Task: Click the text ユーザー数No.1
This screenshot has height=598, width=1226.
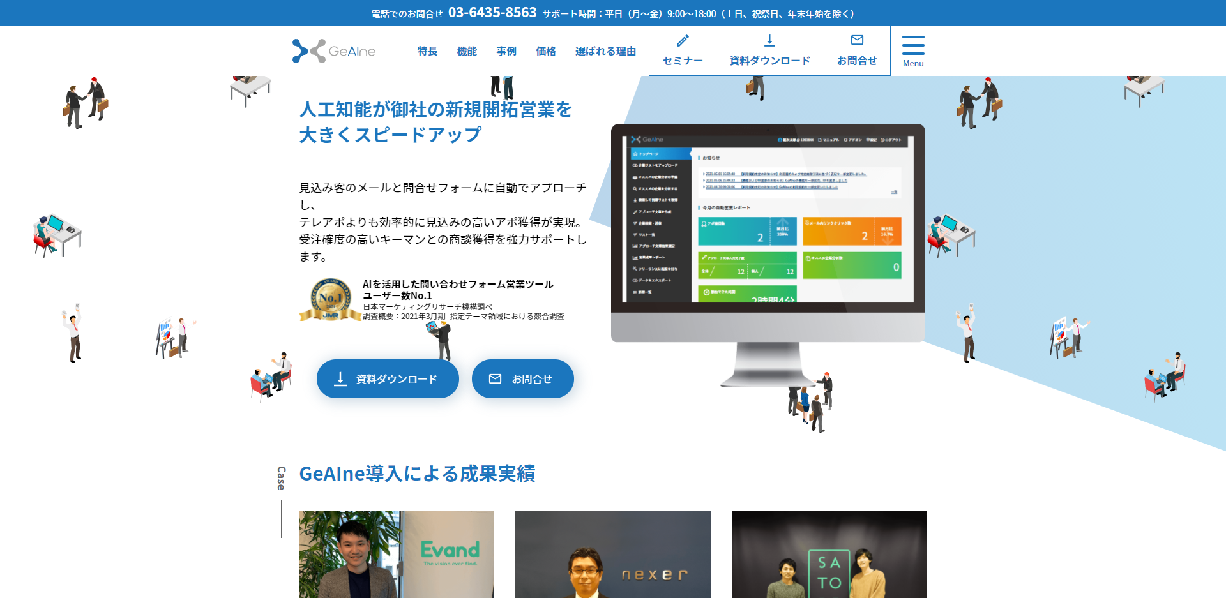Action: [x=397, y=295]
